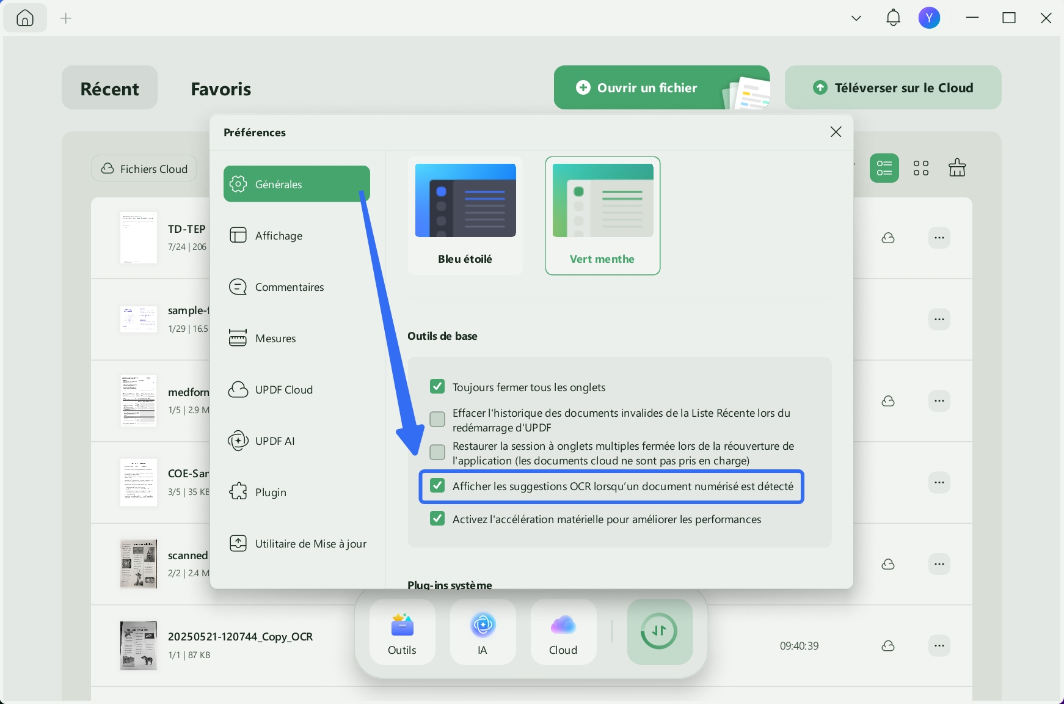The width and height of the screenshot is (1064, 704).
Task: Open more options for COE-Sar row
Action: tap(939, 482)
